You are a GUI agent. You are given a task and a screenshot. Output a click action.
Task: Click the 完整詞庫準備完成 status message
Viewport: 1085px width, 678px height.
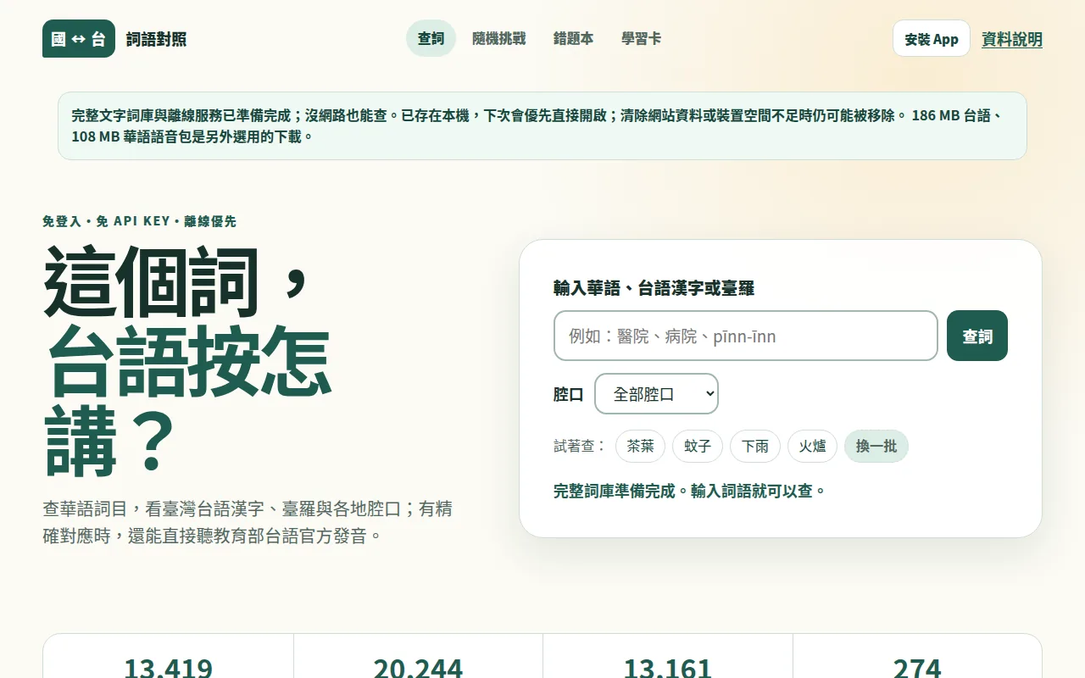click(689, 491)
